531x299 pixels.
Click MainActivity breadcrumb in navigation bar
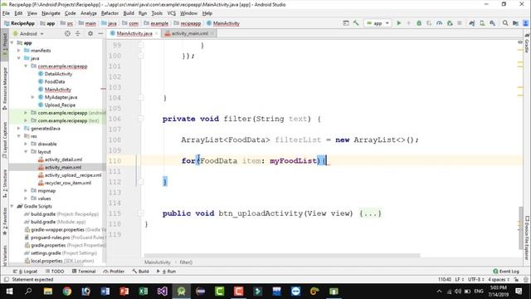223,23
